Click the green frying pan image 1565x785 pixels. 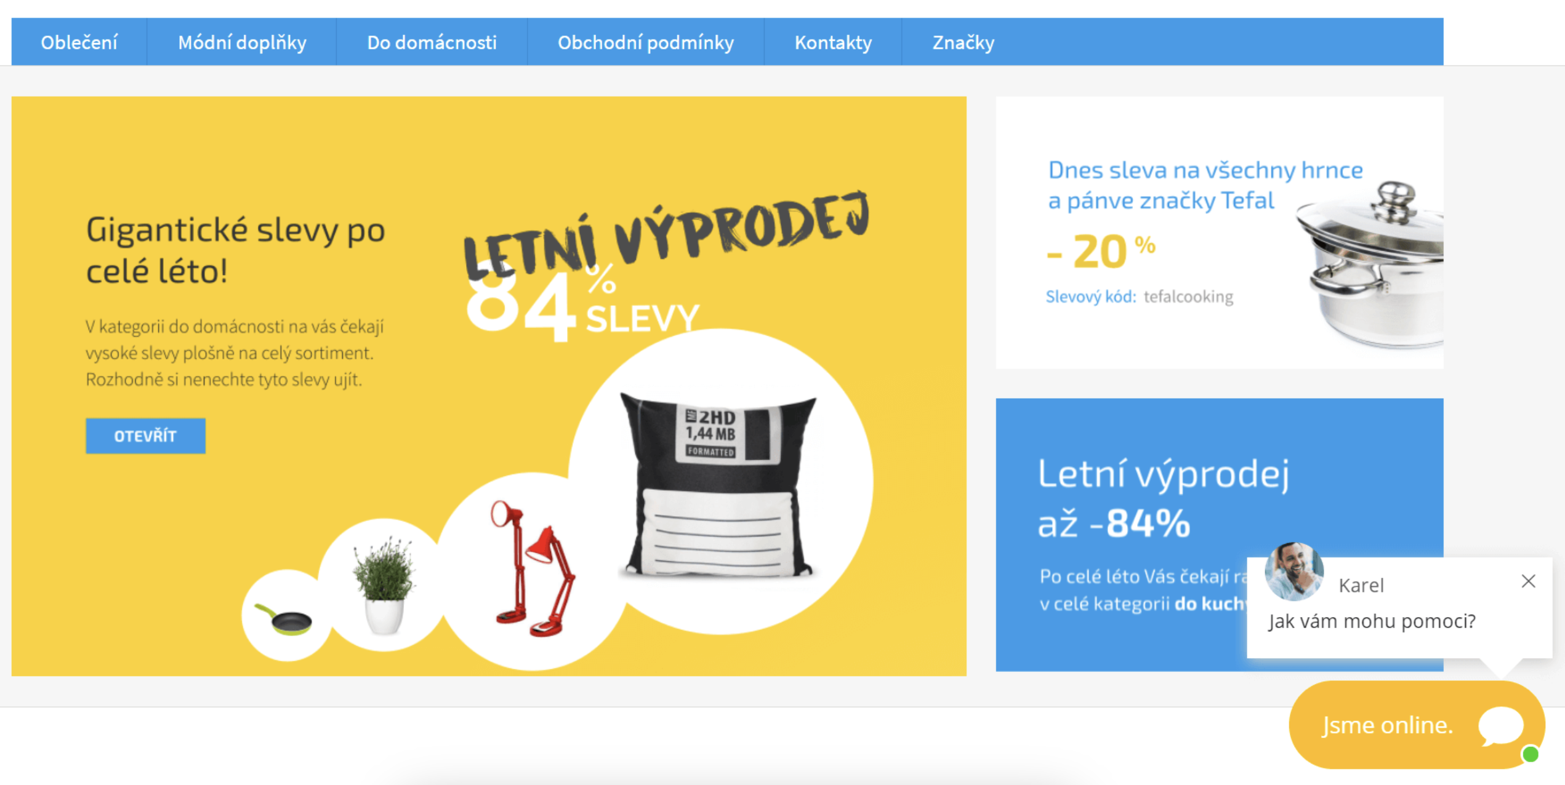pos(284,619)
